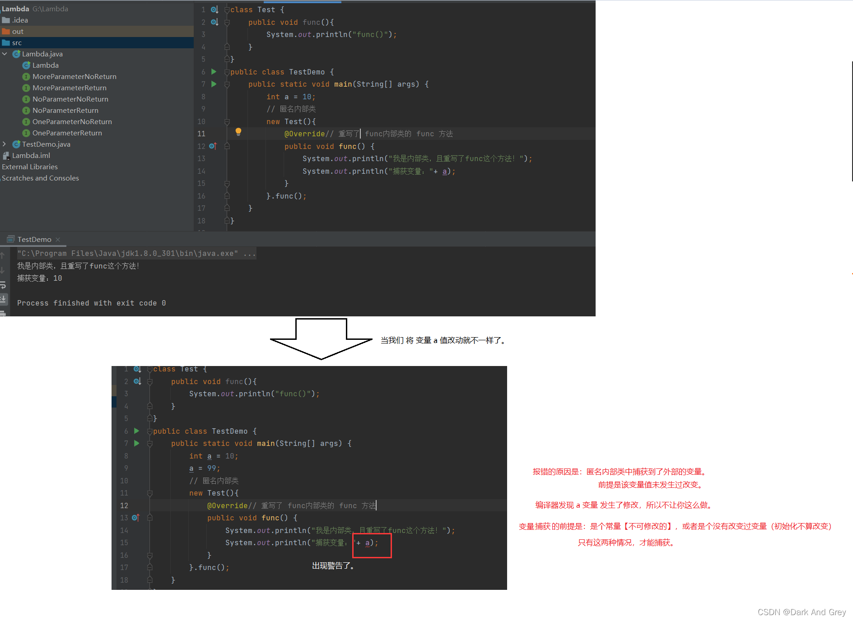Click the up arrow in run toolbar
This screenshot has width=853, height=621.
(x=3, y=256)
